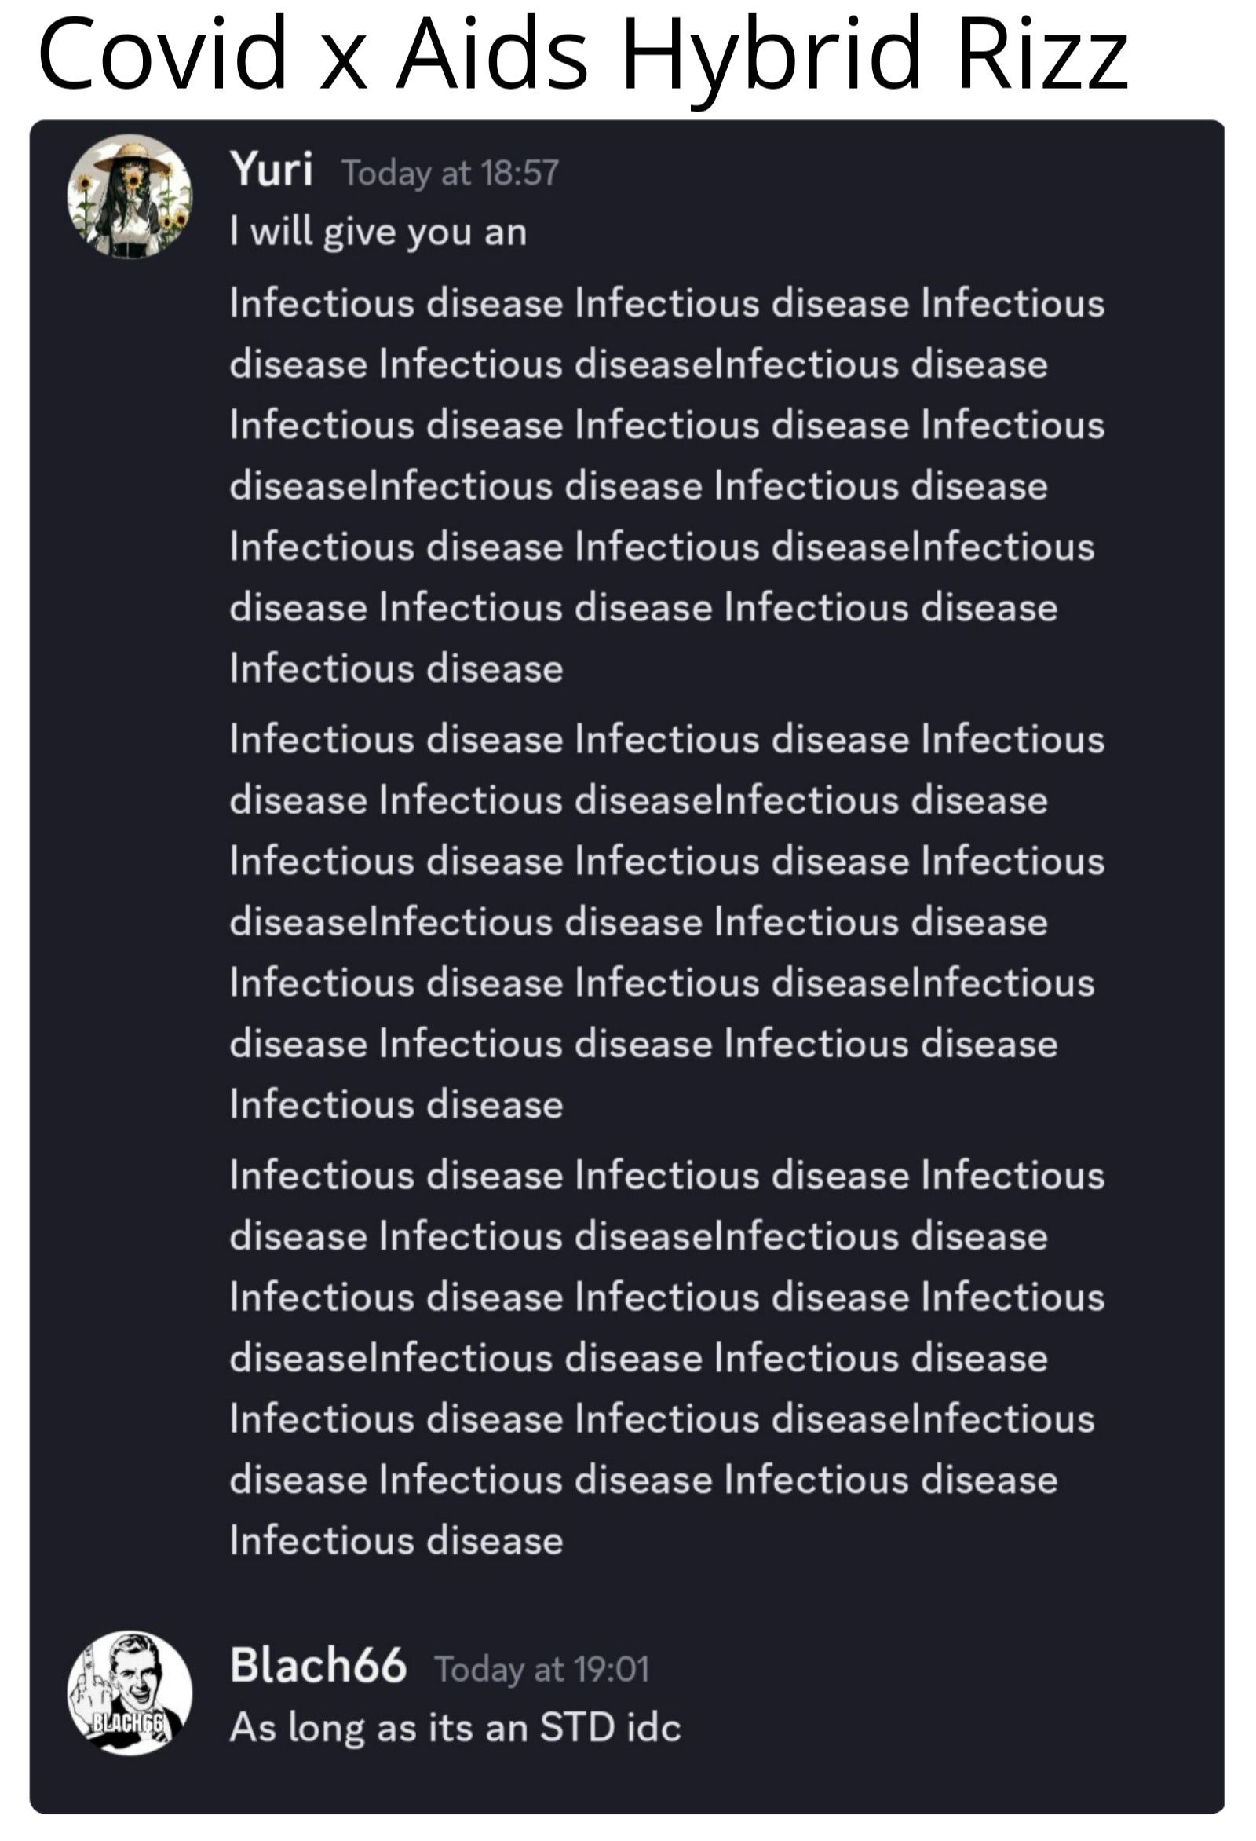
Task: Click the word "Covid" in the title
Action: (x=162, y=54)
